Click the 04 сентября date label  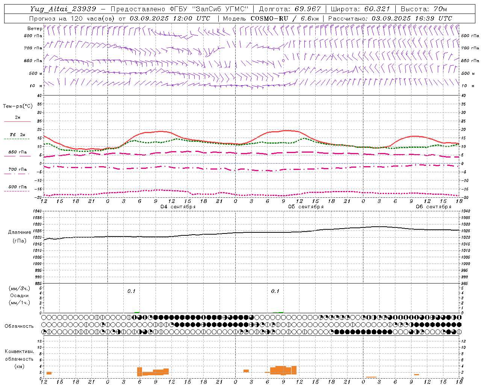[178, 207]
